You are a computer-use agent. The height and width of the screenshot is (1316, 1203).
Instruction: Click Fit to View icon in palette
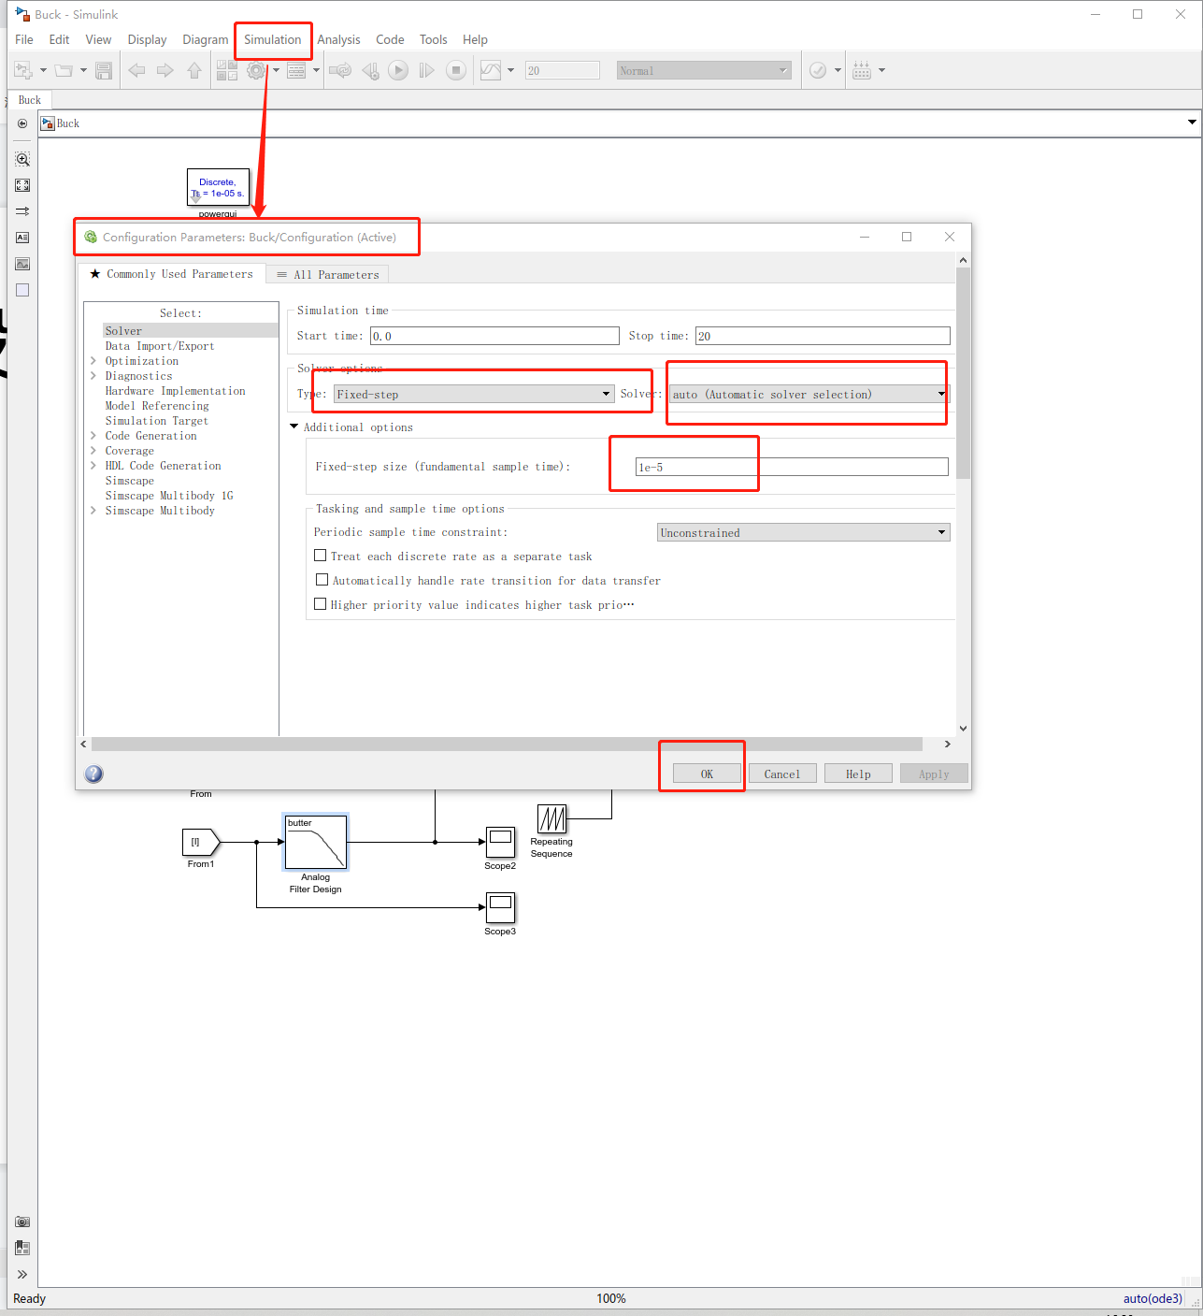click(22, 185)
